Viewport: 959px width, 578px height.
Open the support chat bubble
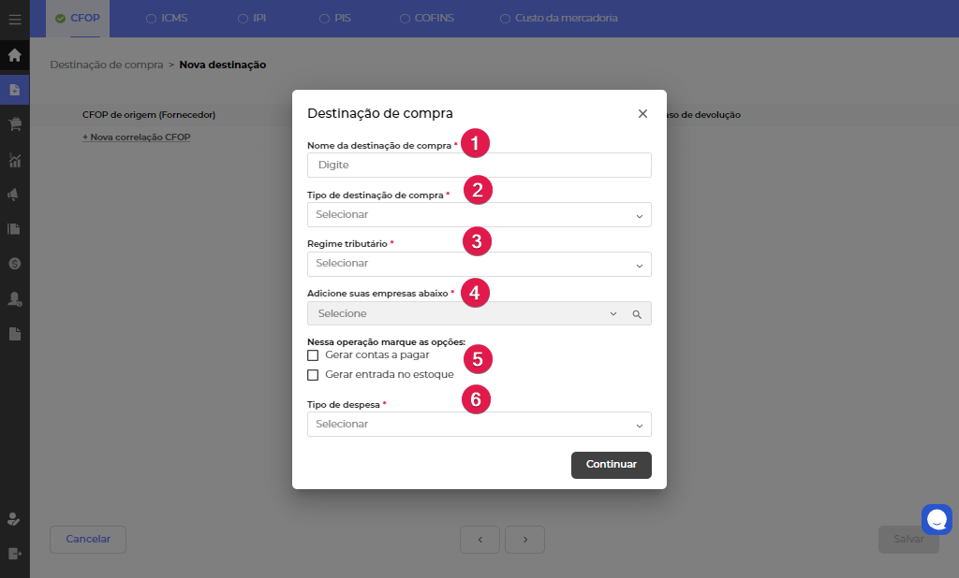(936, 519)
